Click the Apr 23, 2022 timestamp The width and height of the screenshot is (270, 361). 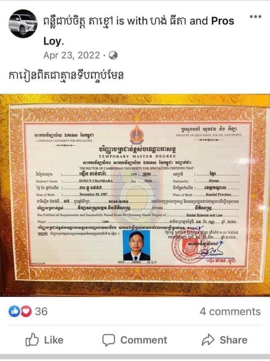[72, 55]
